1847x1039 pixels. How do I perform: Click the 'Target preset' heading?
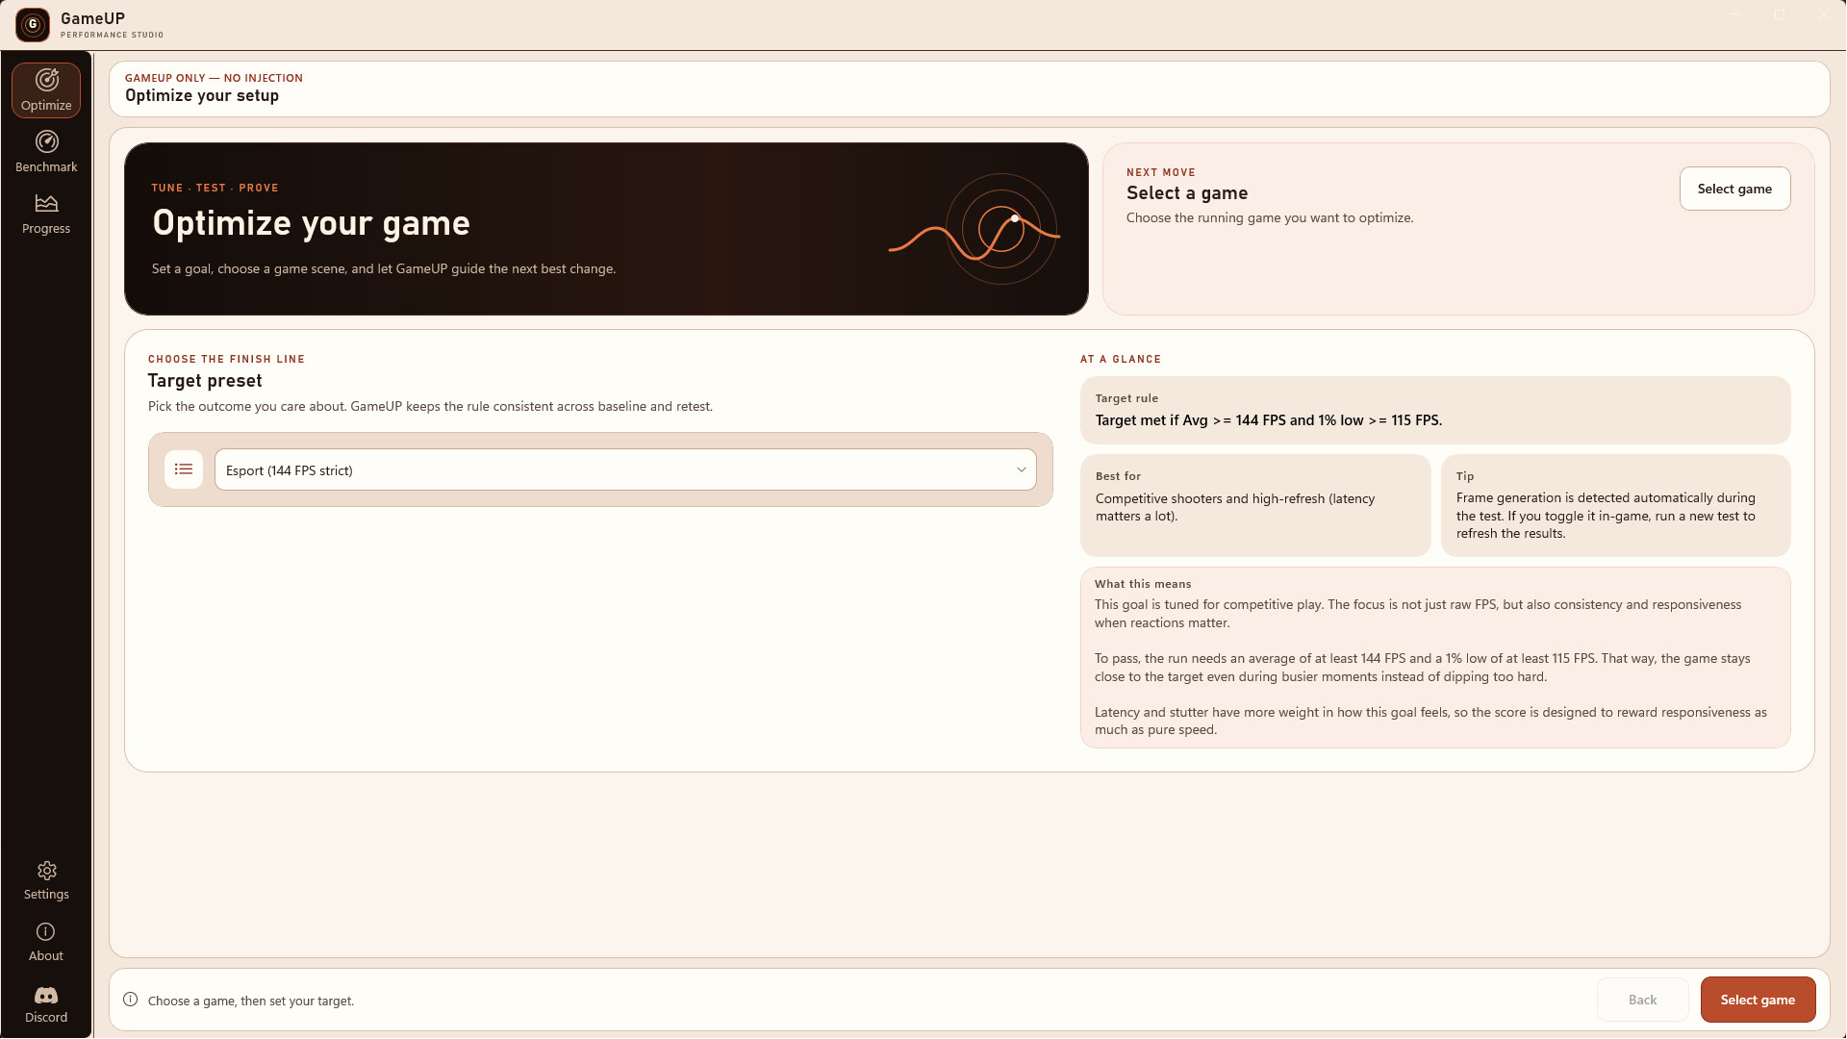[205, 381]
